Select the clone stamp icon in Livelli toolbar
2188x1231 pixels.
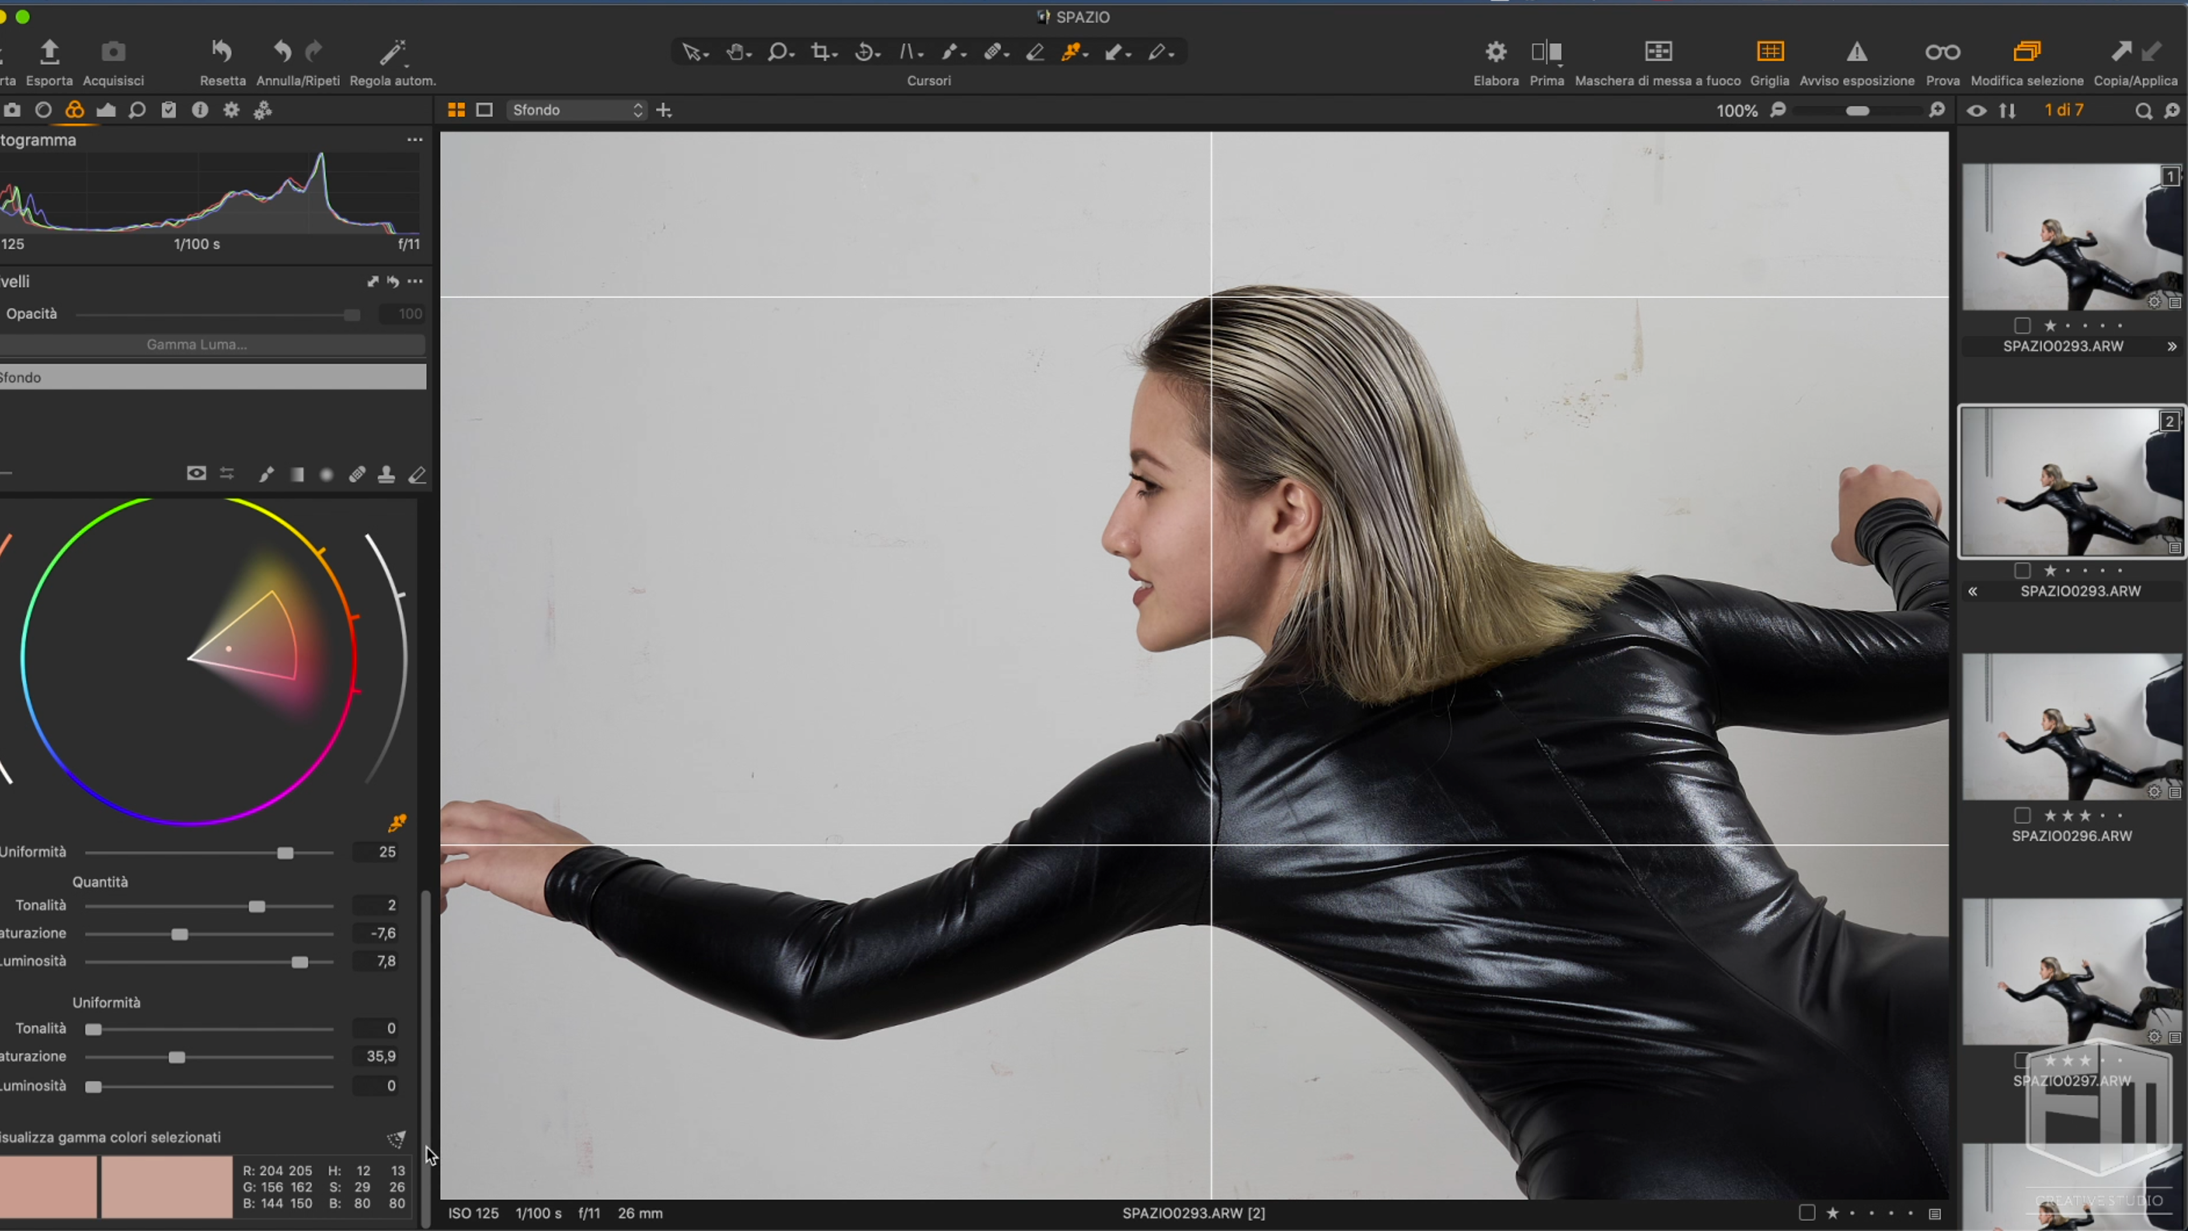386,475
